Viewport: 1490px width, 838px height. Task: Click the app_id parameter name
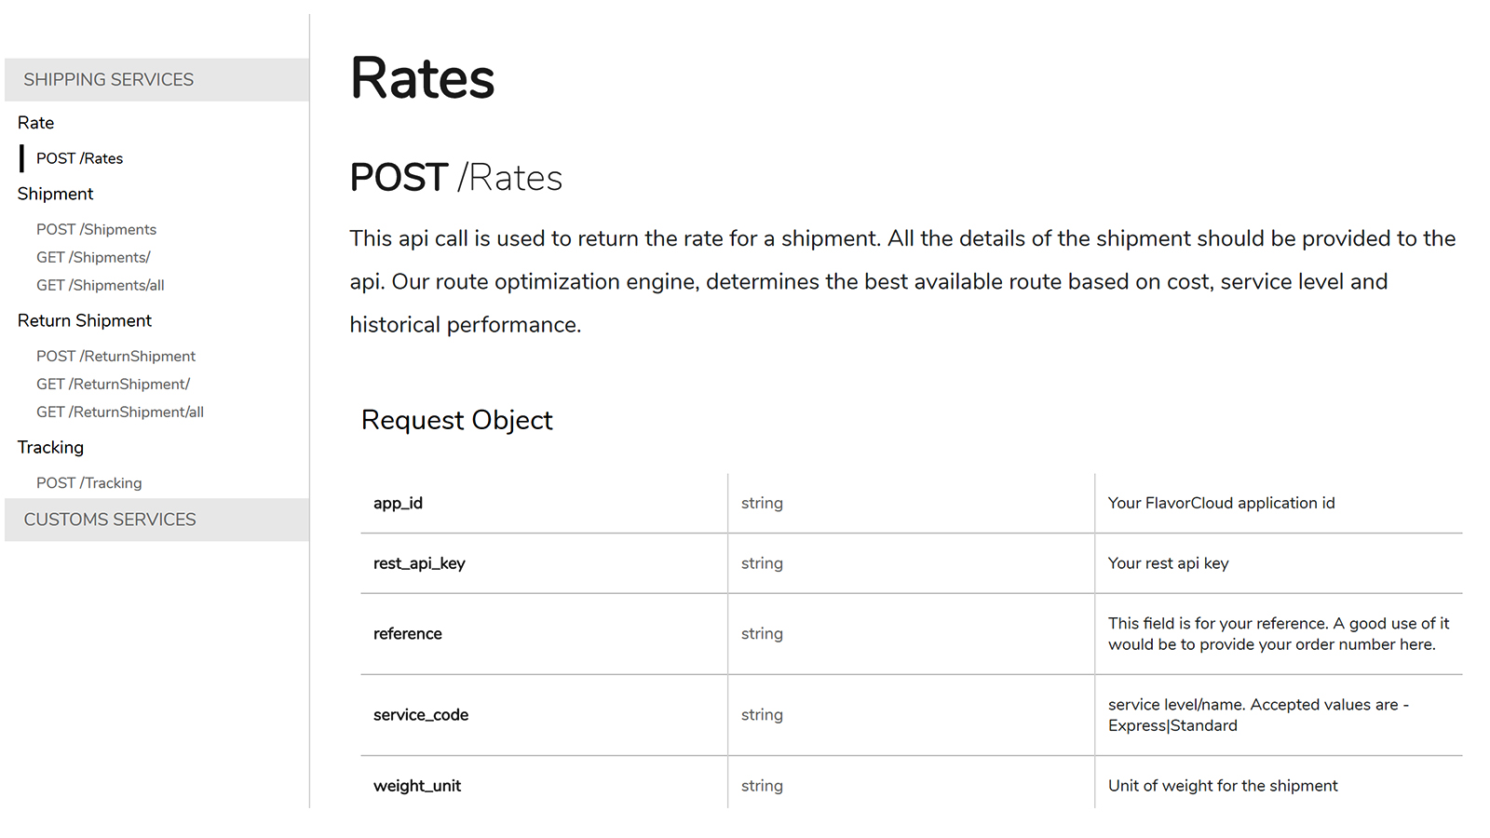[x=399, y=503]
